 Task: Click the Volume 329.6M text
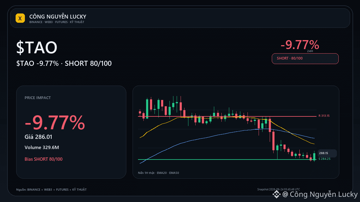coord(42,148)
